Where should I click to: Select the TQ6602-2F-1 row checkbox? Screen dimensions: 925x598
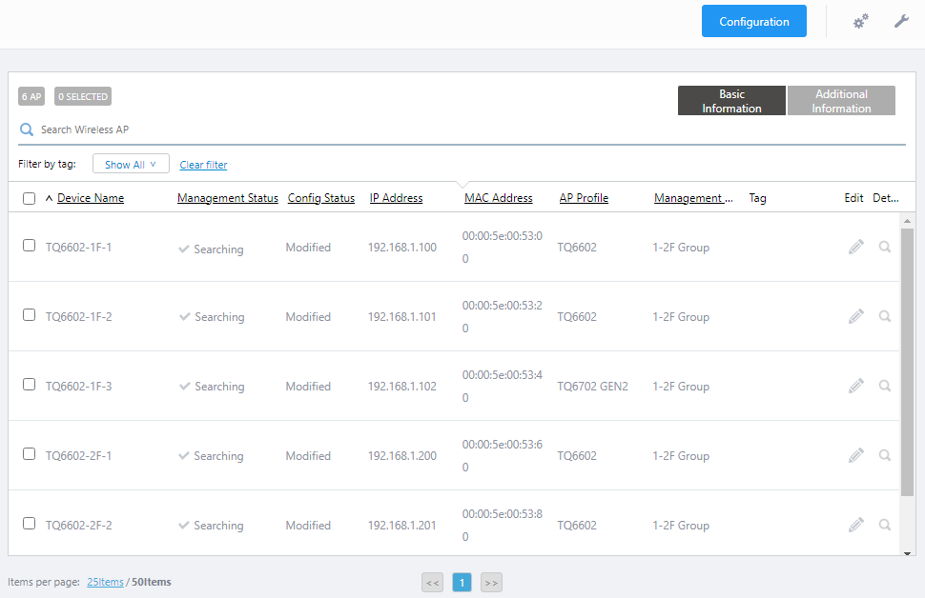click(30, 454)
